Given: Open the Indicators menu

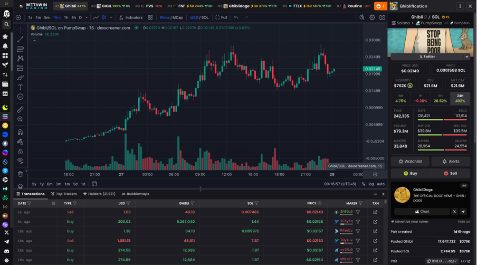Looking at the screenshot, I should point(131,17).
